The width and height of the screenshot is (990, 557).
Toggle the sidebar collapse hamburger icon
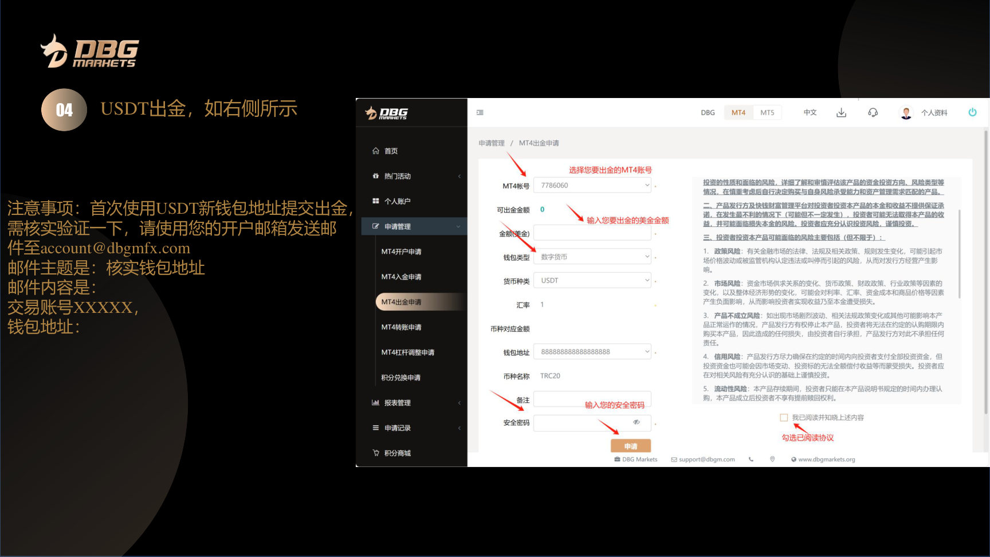tap(480, 112)
